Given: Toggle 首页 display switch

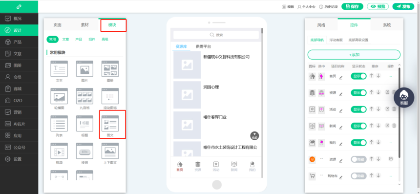Looking at the screenshot, I should click(358, 76).
